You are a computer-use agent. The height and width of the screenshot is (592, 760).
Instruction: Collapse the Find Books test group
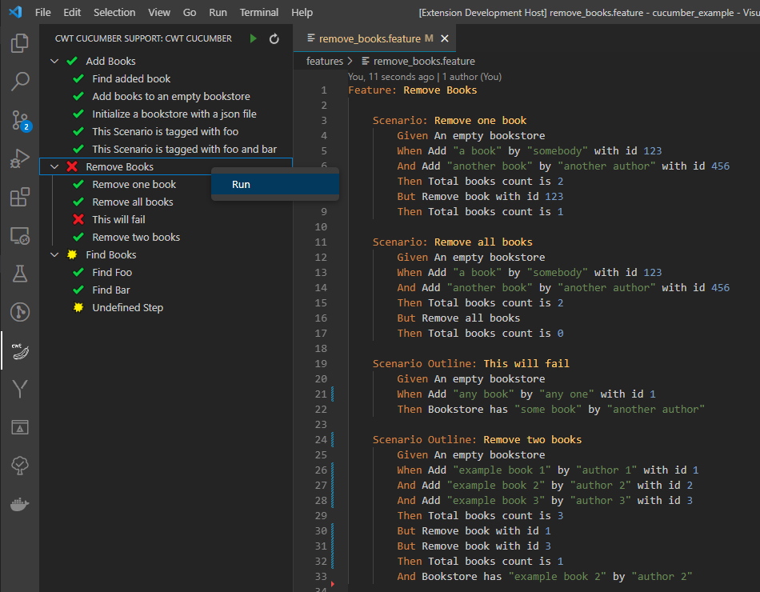[x=54, y=254]
